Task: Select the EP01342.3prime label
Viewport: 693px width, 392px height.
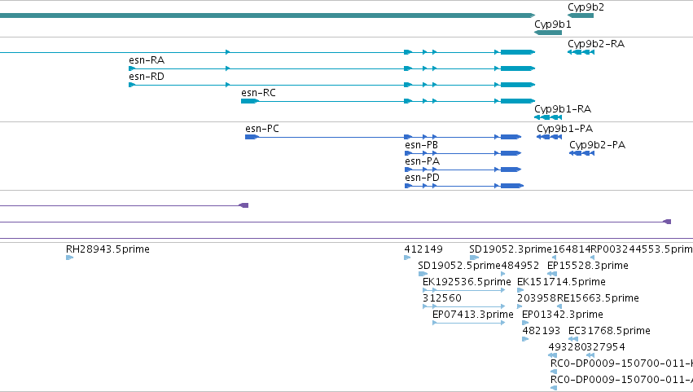Action: tap(563, 315)
